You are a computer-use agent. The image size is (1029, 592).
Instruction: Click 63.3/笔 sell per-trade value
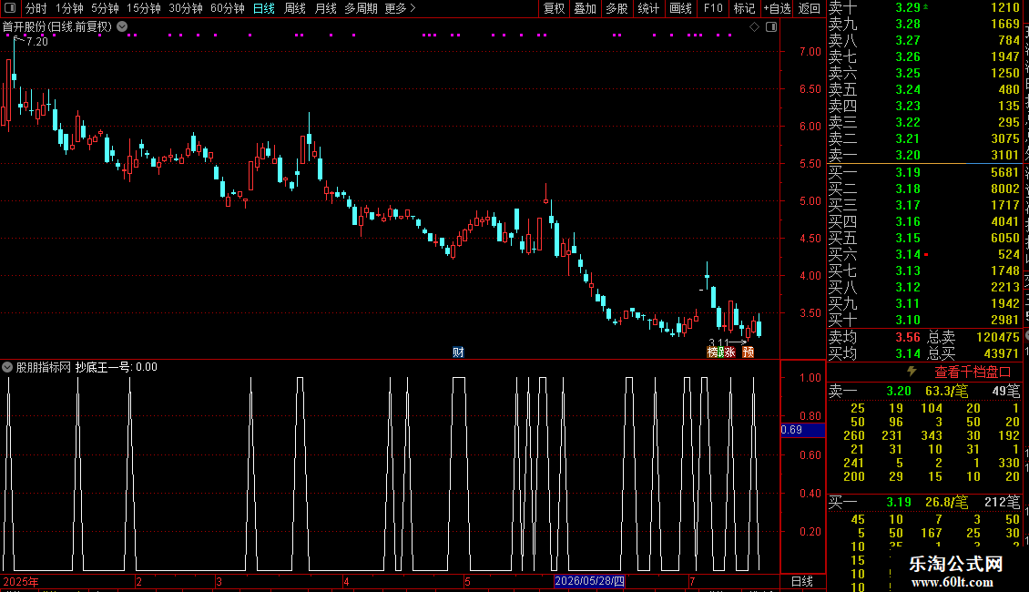[x=946, y=391]
